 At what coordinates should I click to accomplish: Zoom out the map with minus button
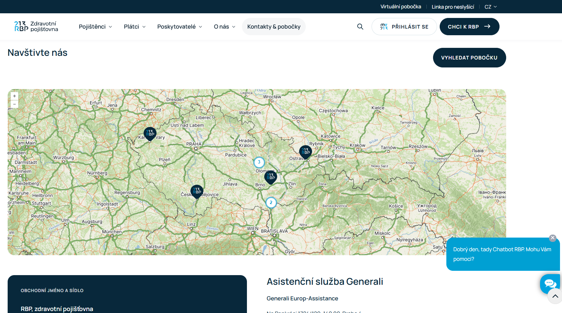[14, 104]
